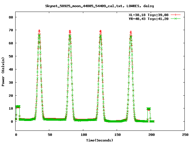The image size is (191, 143).
Task: Click x-axis tick label 50
Action: coord(50,135)
